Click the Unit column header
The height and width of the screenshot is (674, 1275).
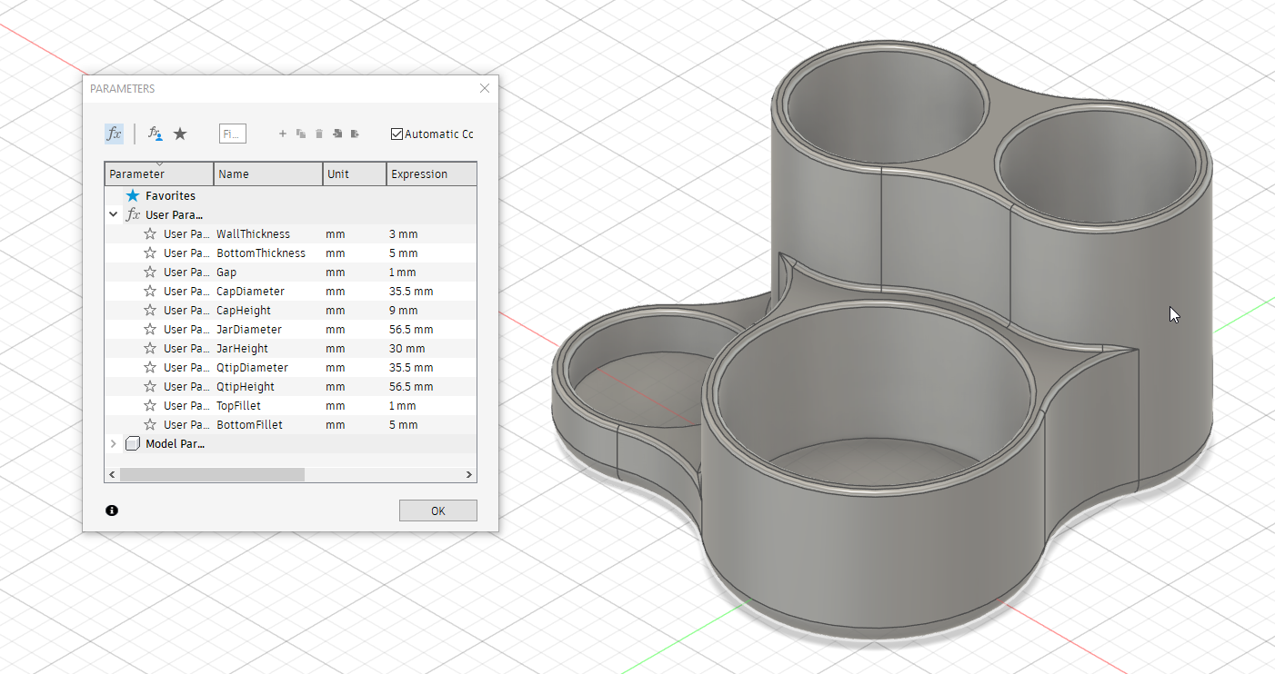point(355,173)
